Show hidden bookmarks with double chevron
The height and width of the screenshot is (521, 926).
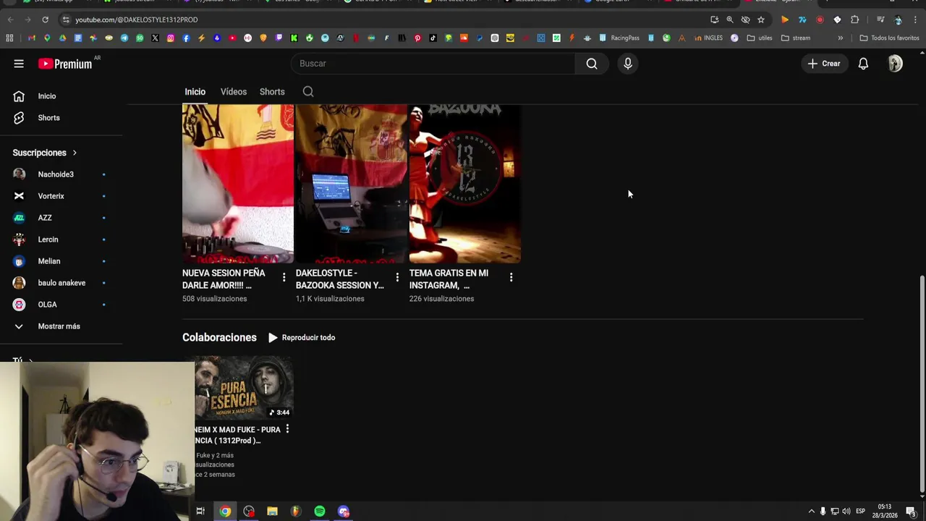841,38
